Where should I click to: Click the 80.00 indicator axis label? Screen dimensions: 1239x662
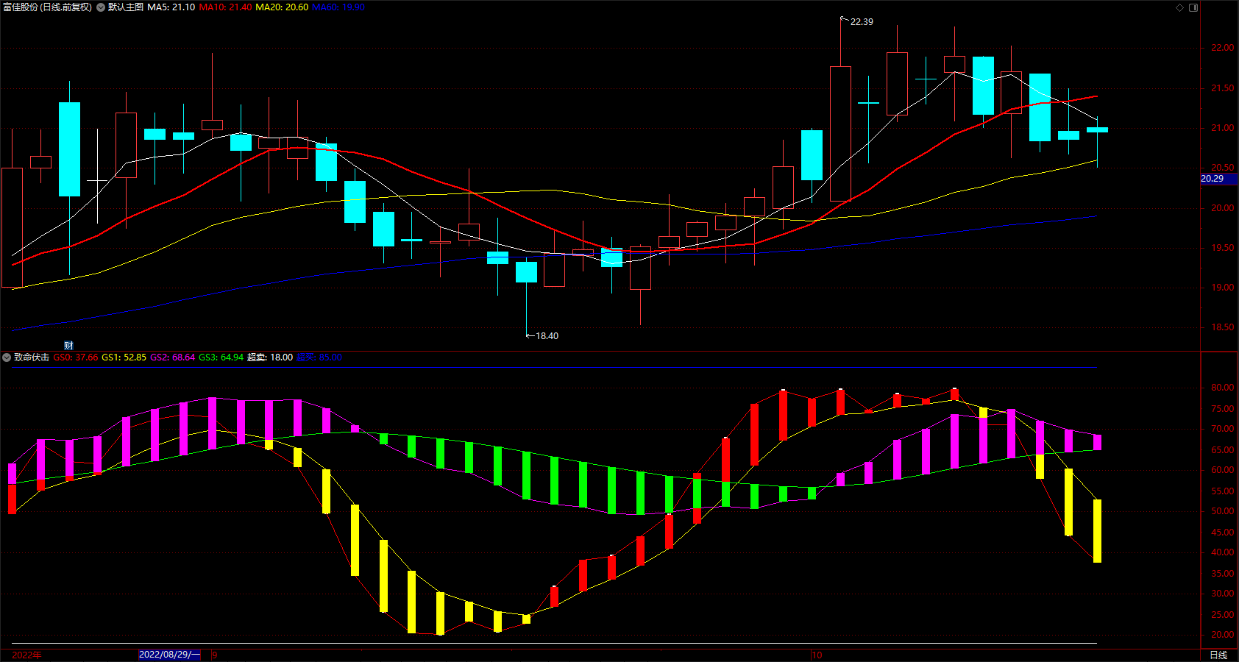[x=1223, y=388]
